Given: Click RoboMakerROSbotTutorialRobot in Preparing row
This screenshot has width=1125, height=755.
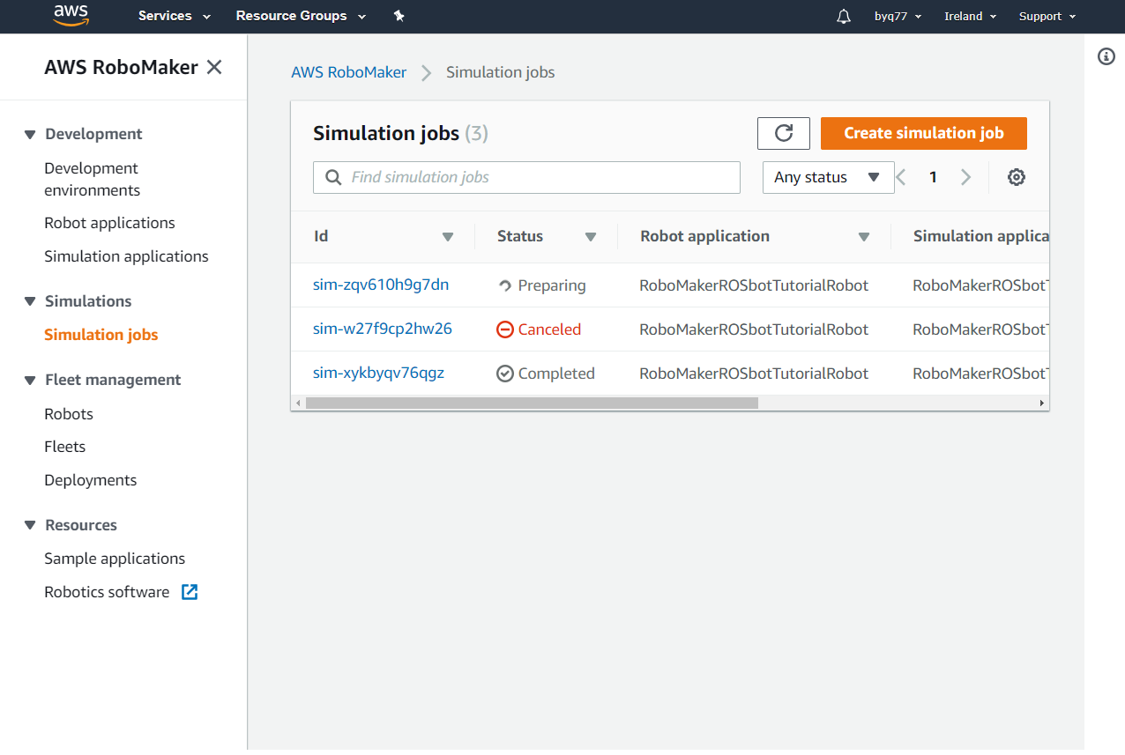Looking at the screenshot, I should click(754, 285).
